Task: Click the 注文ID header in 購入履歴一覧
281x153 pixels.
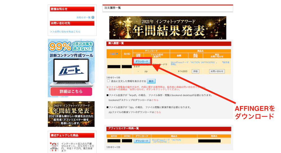Action: pos(127,54)
